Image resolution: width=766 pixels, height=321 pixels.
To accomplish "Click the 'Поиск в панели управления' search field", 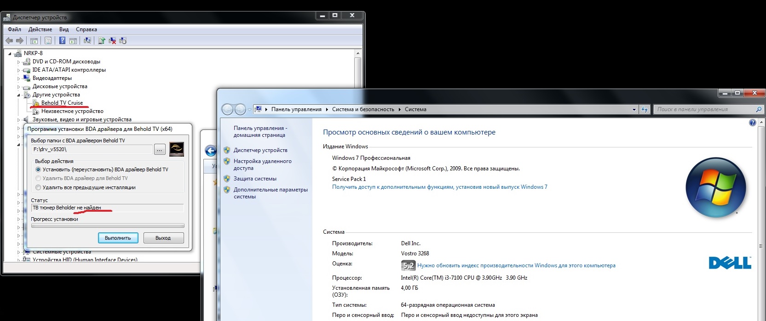I will point(704,109).
